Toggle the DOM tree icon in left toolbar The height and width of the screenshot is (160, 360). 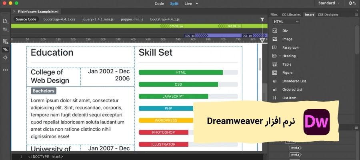[5, 50]
